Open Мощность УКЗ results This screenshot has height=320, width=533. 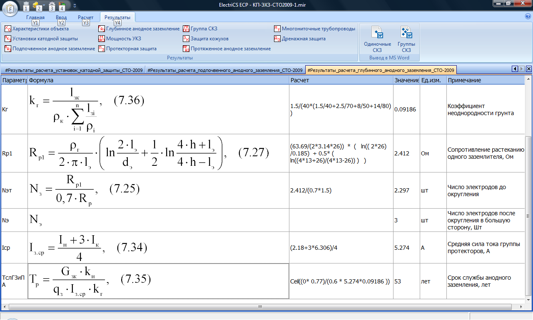[120, 39]
